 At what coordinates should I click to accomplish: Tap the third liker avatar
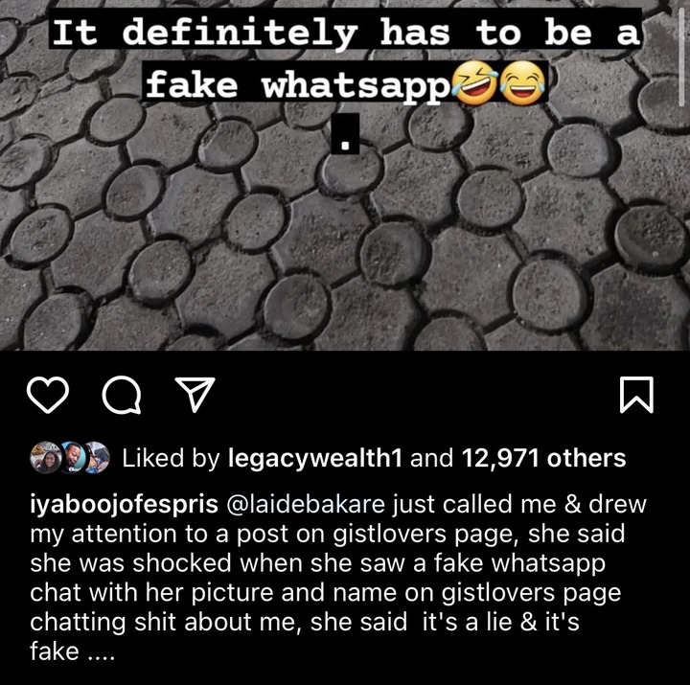pyautogui.click(x=98, y=458)
